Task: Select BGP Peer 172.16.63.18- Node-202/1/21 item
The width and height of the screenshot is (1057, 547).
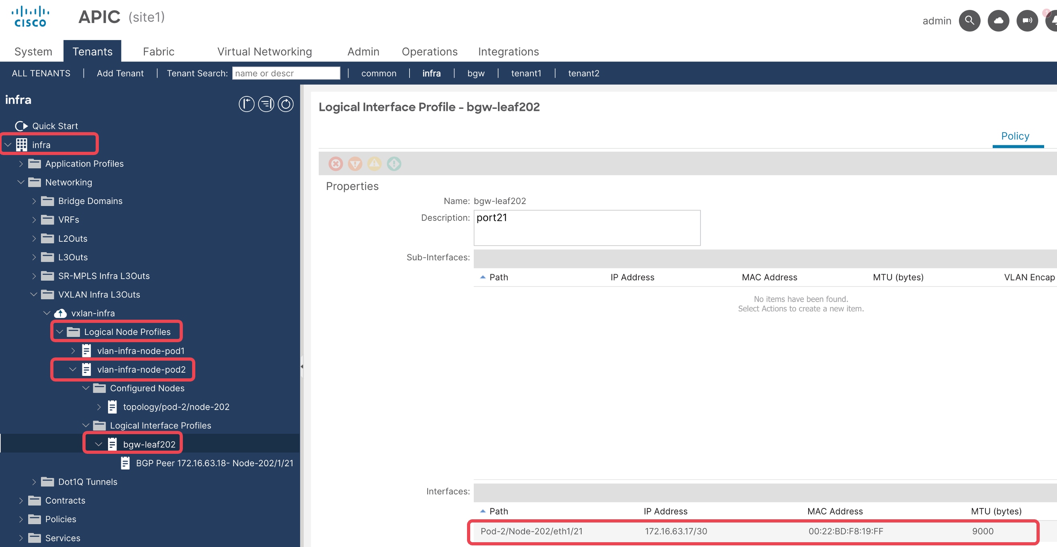Action: (215, 463)
